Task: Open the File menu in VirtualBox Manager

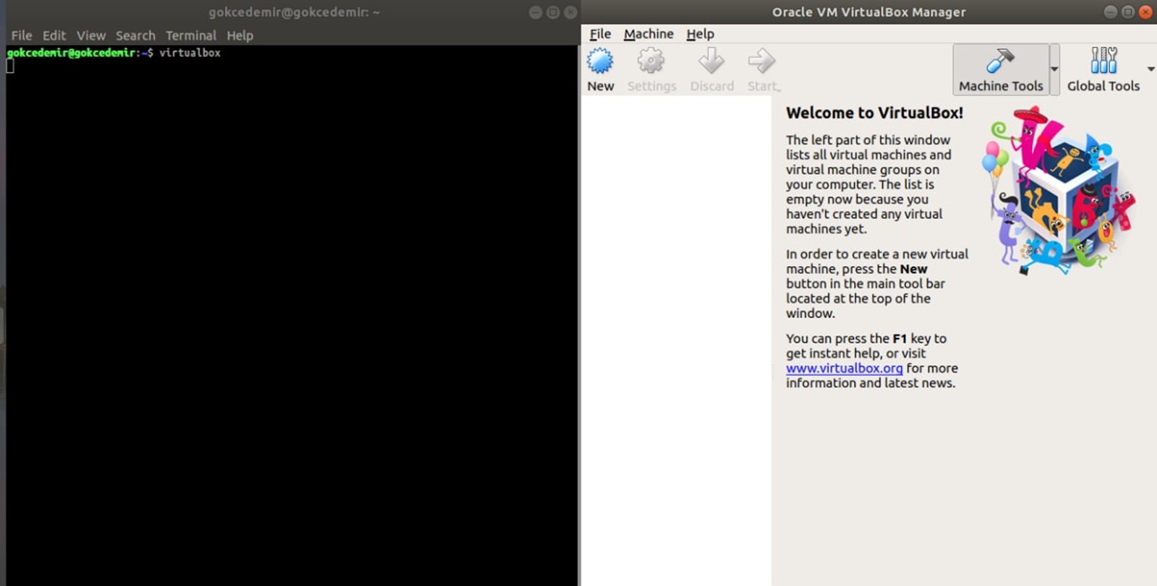Action: point(600,34)
